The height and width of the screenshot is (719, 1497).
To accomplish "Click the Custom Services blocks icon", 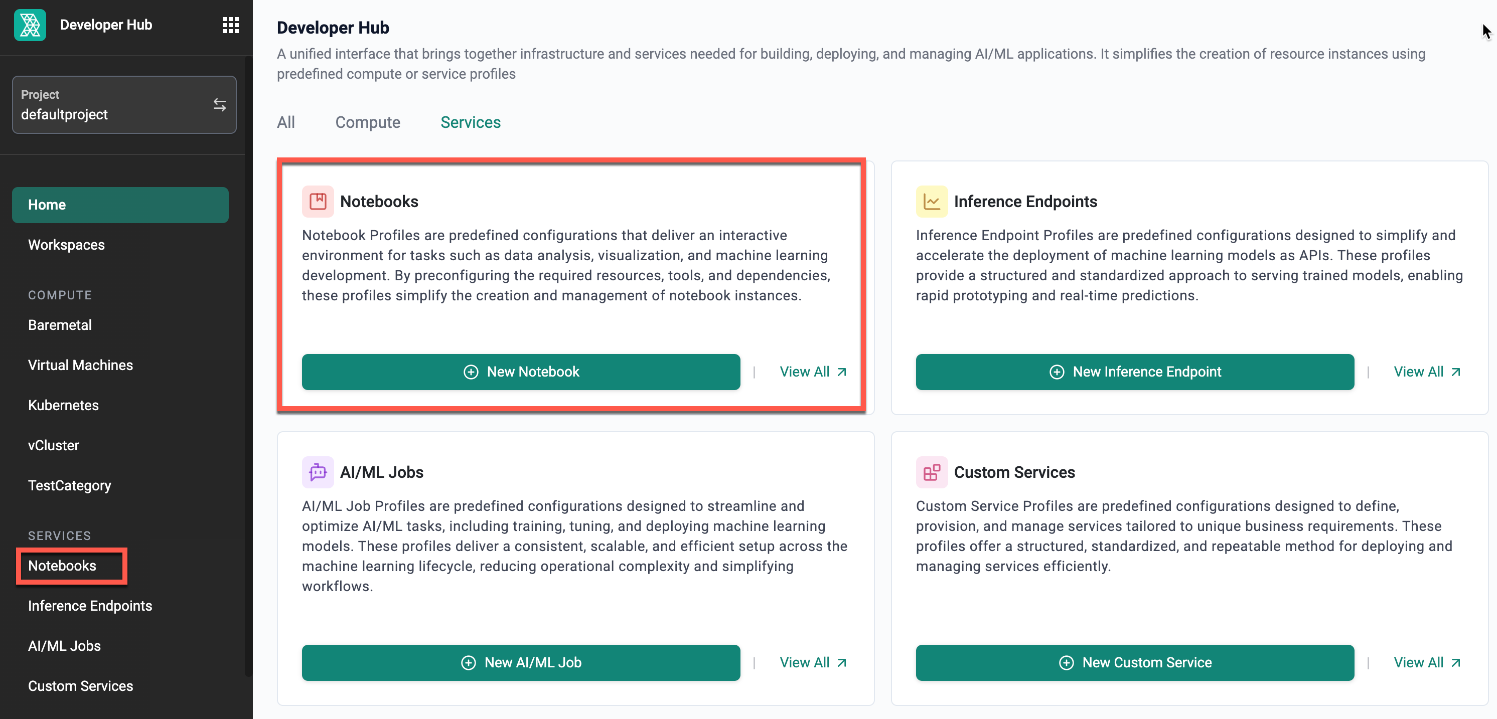I will pyautogui.click(x=932, y=472).
